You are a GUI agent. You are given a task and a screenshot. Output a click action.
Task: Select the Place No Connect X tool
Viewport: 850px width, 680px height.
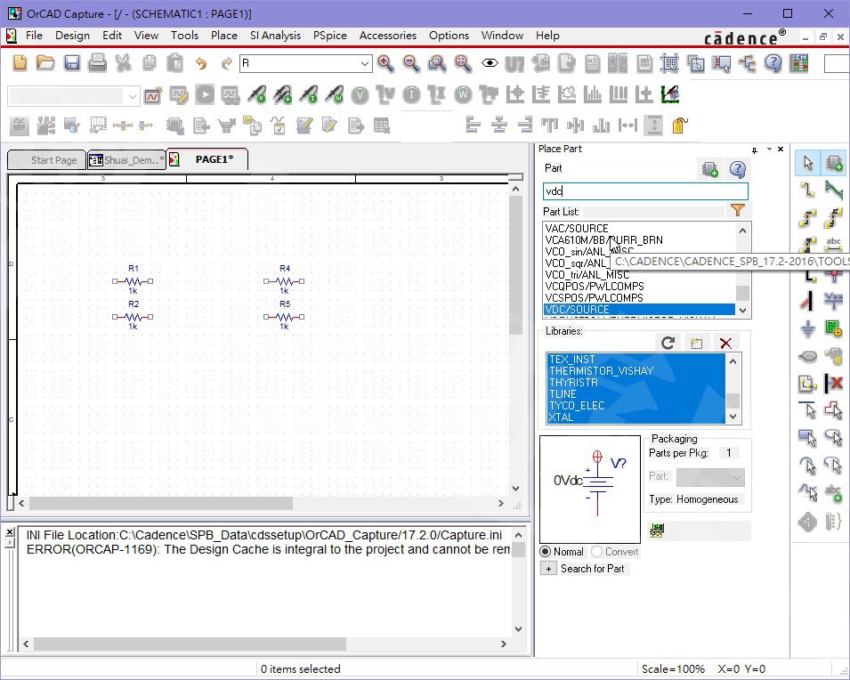click(834, 383)
